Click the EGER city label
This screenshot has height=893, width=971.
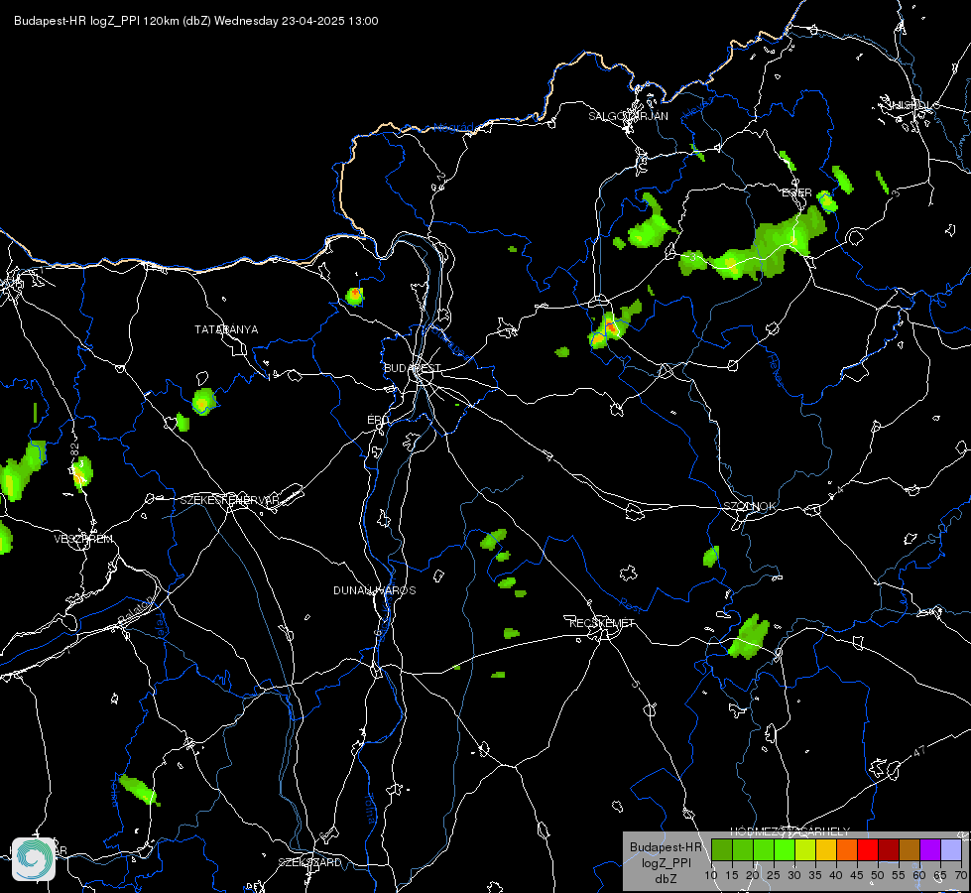tap(797, 193)
